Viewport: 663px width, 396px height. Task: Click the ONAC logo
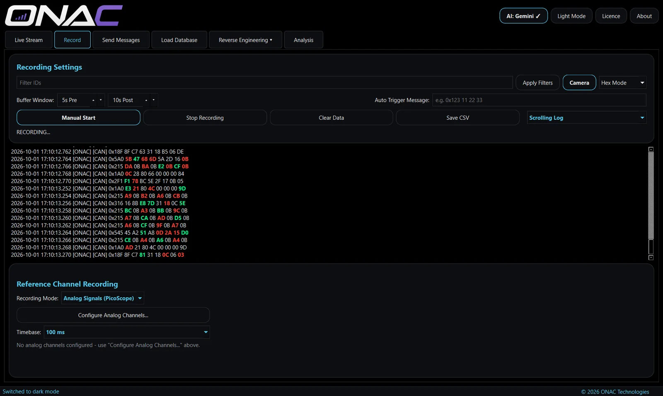click(64, 16)
